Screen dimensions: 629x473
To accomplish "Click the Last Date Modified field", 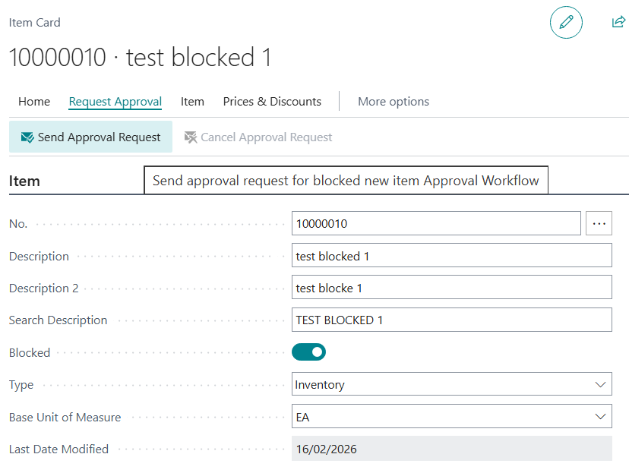I will [451, 449].
